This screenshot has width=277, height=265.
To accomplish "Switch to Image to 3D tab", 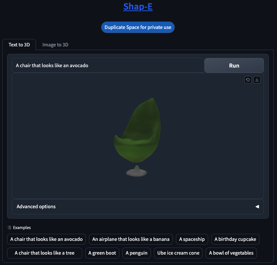I will point(55,45).
